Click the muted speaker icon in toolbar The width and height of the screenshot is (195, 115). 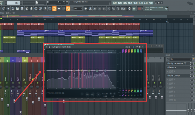[x=85, y=9]
